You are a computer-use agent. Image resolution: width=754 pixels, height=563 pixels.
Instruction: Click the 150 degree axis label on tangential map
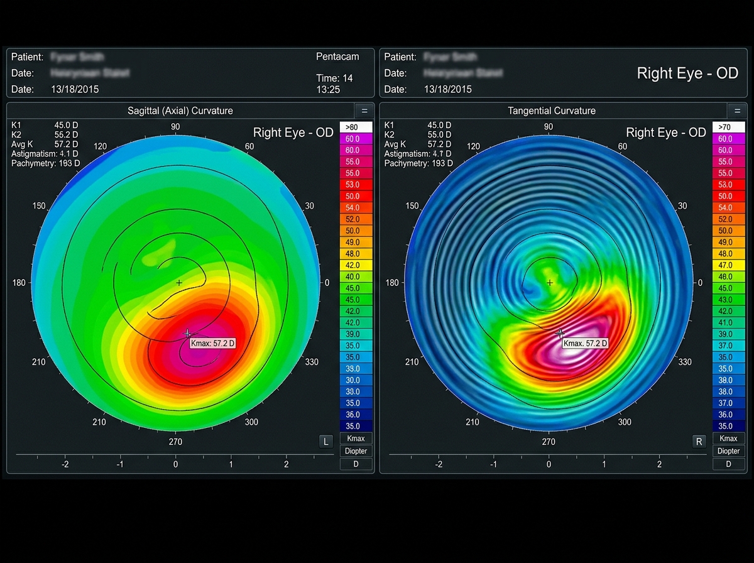click(x=412, y=205)
